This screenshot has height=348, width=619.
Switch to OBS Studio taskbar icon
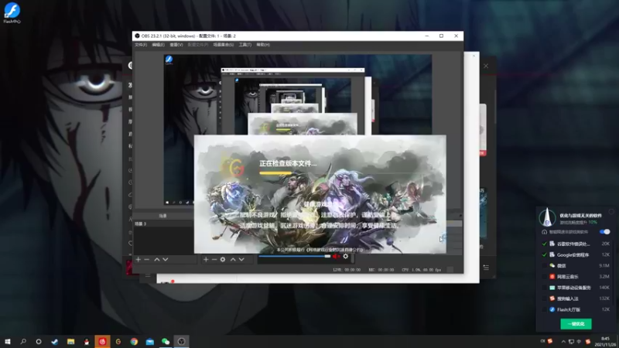[181, 342]
